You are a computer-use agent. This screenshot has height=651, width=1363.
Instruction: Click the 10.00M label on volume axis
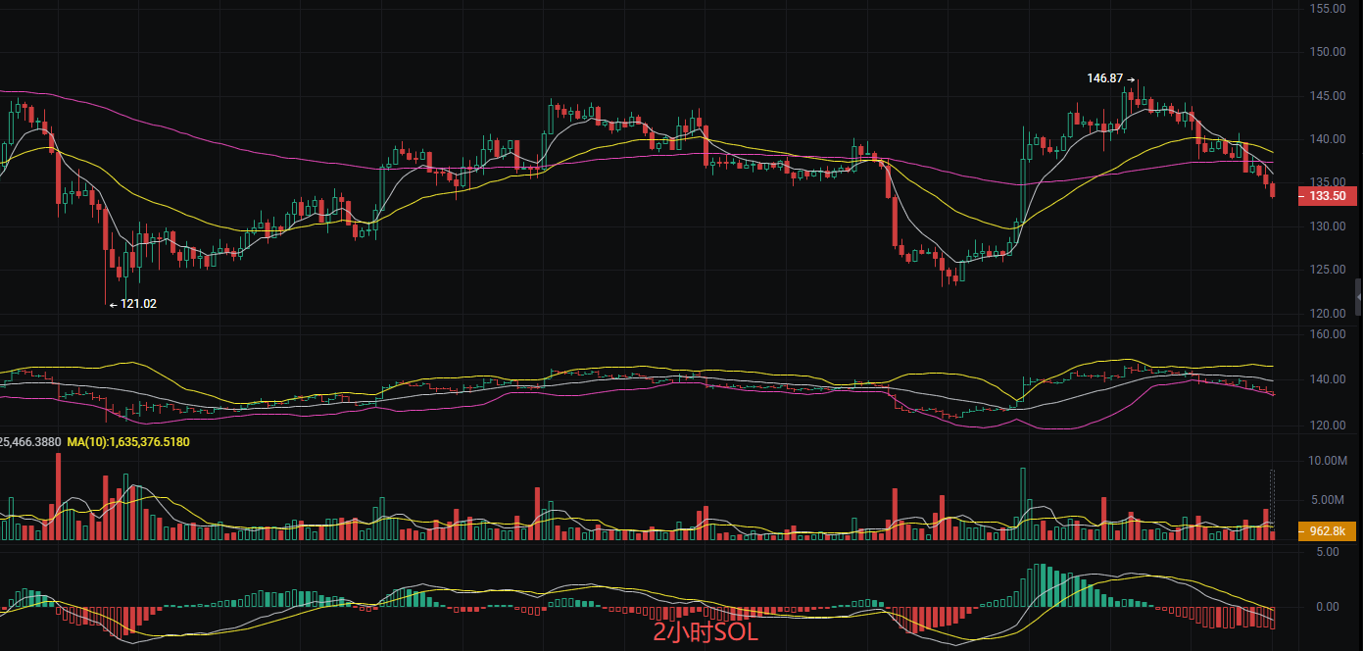point(1328,461)
